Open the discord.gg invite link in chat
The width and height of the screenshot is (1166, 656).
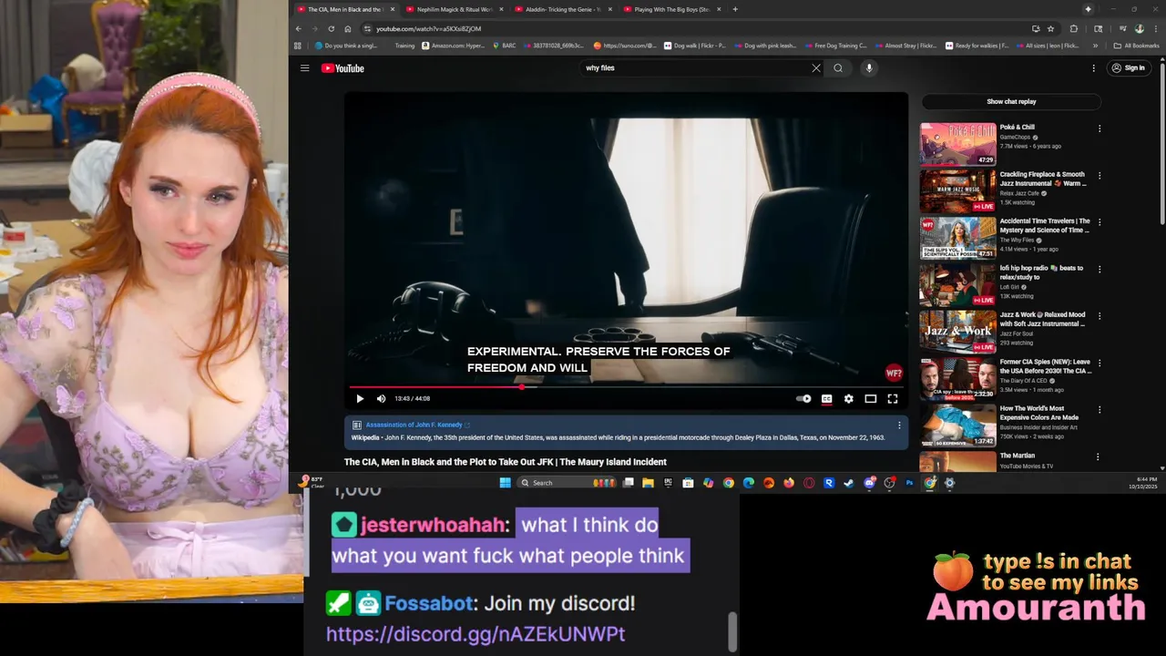[476, 634]
